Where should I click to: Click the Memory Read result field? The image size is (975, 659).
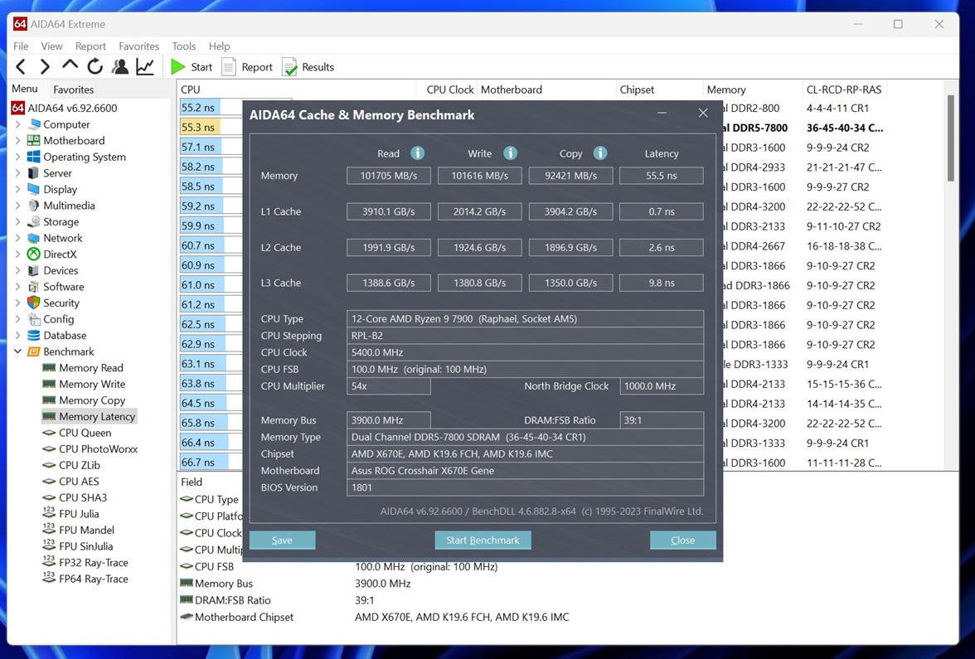tap(388, 176)
